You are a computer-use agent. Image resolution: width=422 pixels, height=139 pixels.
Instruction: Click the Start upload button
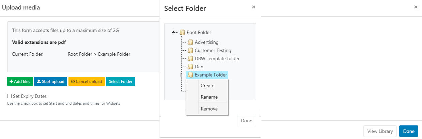point(50,82)
